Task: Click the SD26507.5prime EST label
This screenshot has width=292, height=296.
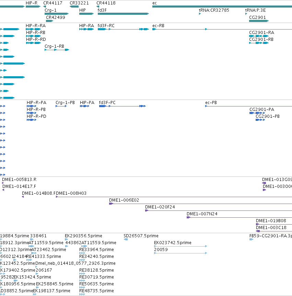Action: 141,236
